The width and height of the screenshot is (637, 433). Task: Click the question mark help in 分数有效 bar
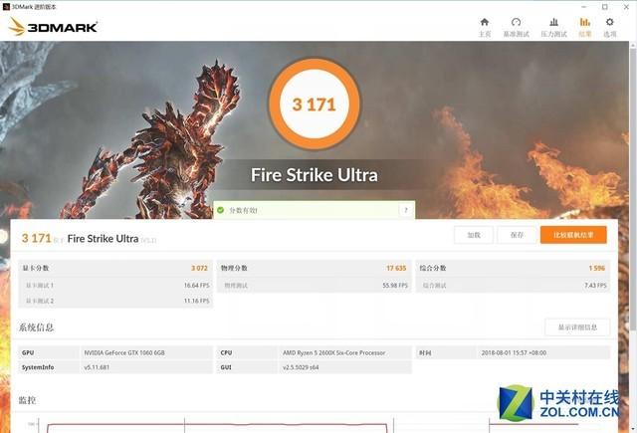pyautogui.click(x=405, y=210)
